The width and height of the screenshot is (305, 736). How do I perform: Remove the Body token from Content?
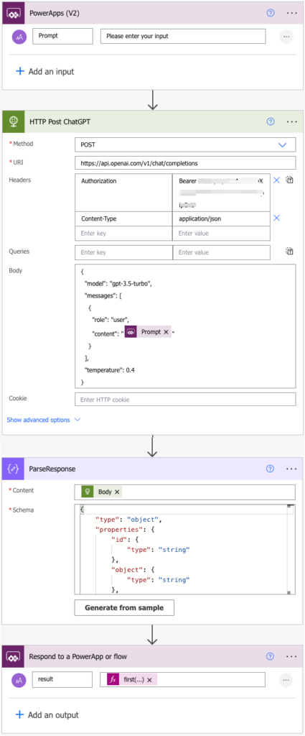point(117,492)
